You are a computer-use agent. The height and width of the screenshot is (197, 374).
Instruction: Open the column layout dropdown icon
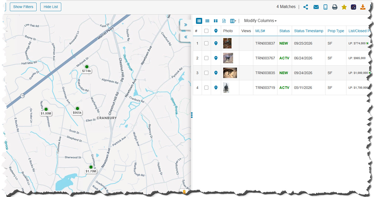233,21
